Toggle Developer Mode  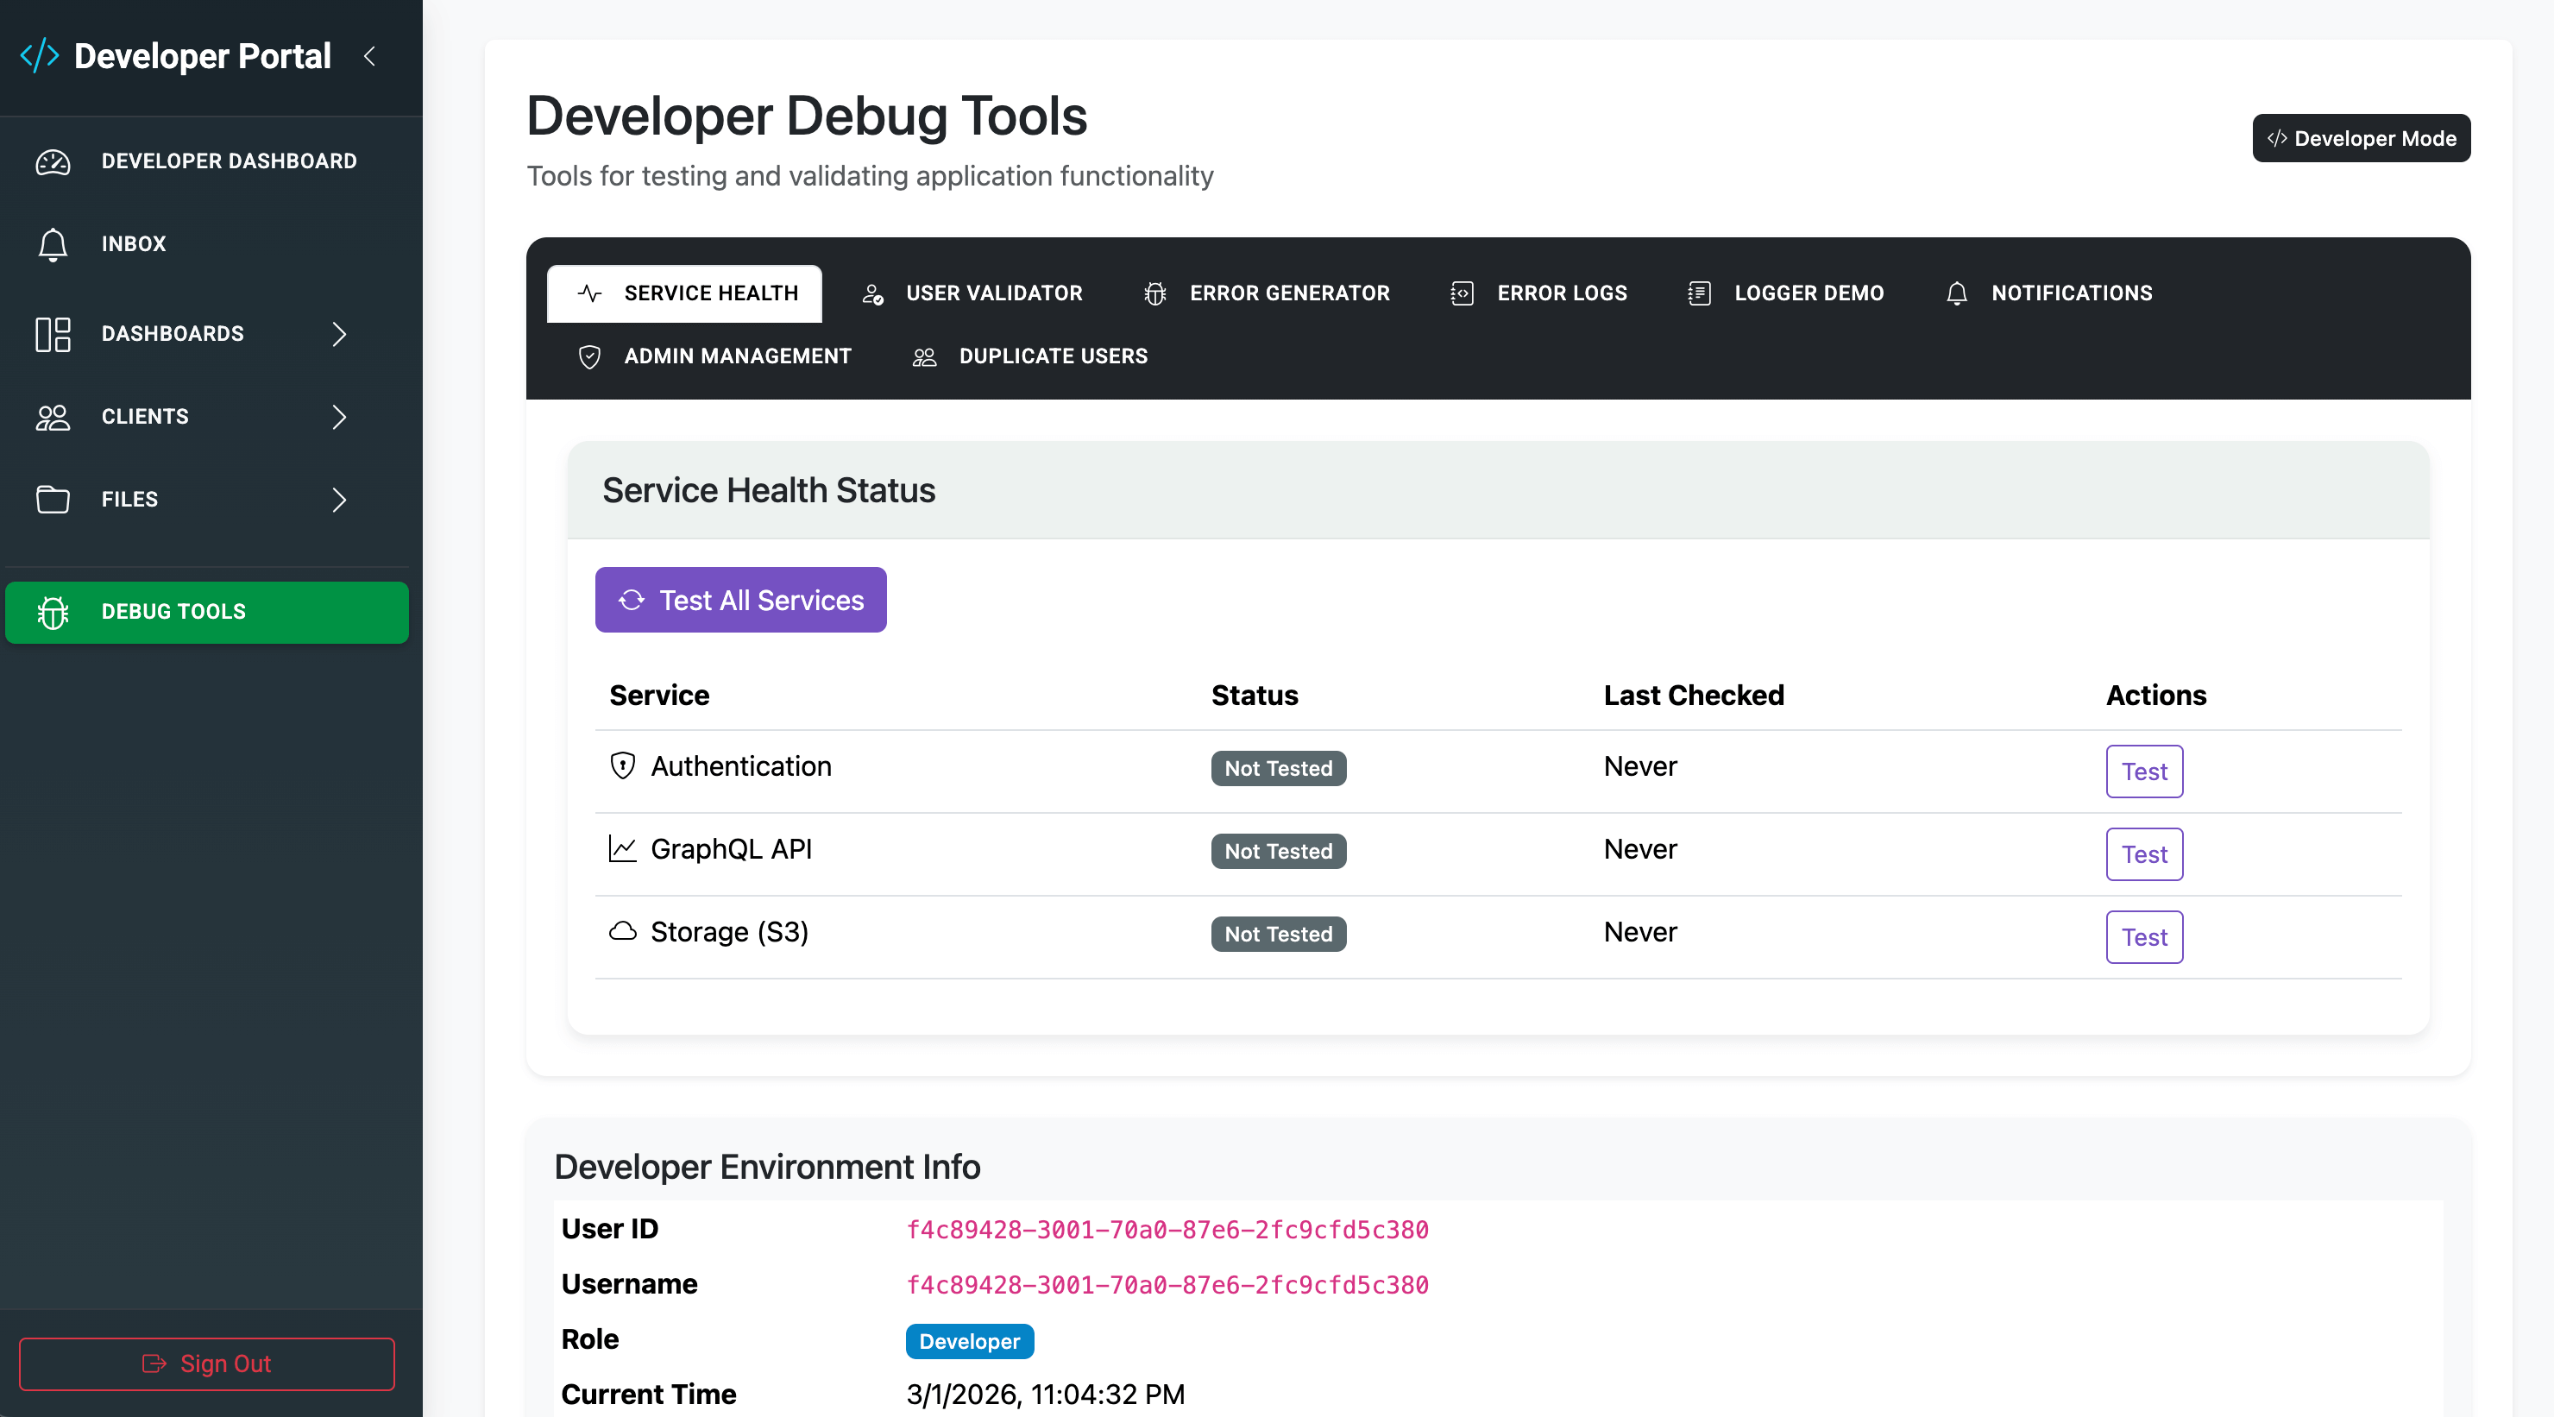click(x=2361, y=139)
